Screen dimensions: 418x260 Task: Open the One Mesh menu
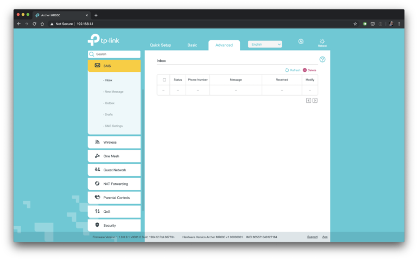tap(114, 156)
